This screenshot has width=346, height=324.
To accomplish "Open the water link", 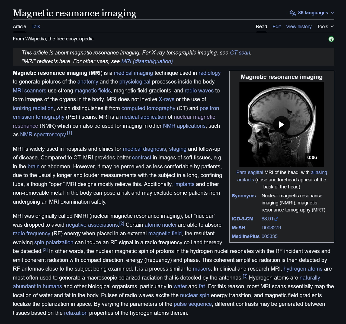I will click(x=180, y=286).
